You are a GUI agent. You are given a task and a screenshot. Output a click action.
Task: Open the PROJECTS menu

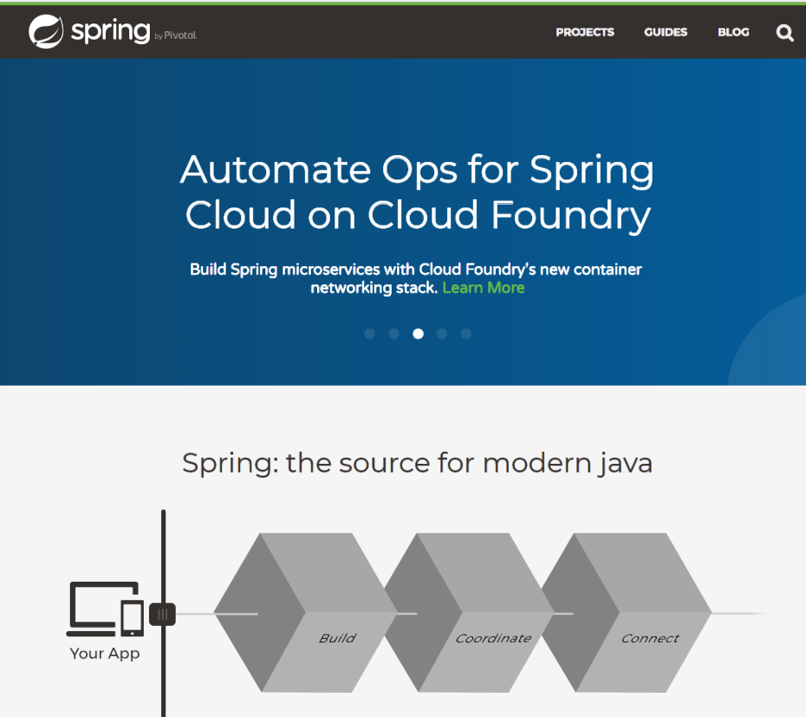pyautogui.click(x=585, y=33)
